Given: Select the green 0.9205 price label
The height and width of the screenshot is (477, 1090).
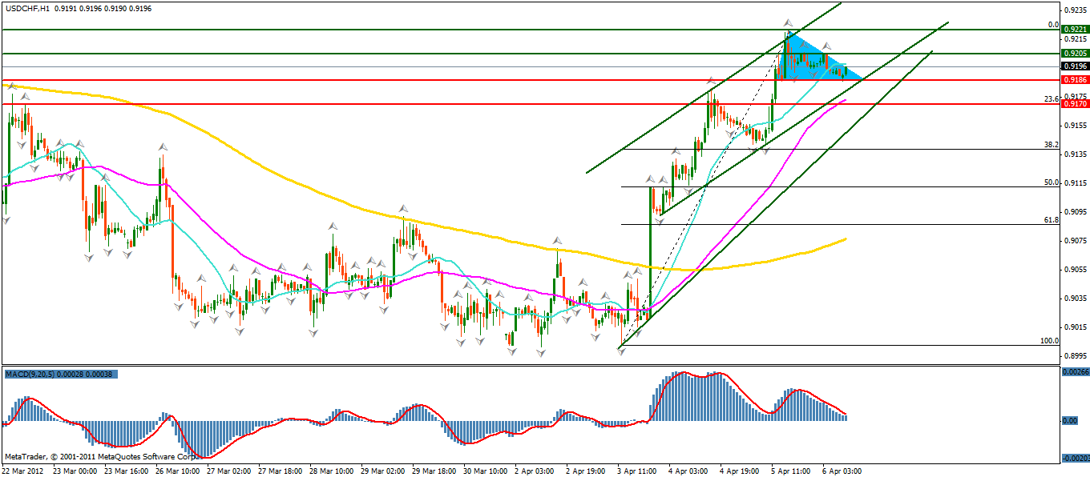Looking at the screenshot, I should click(x=1073, y=54).
